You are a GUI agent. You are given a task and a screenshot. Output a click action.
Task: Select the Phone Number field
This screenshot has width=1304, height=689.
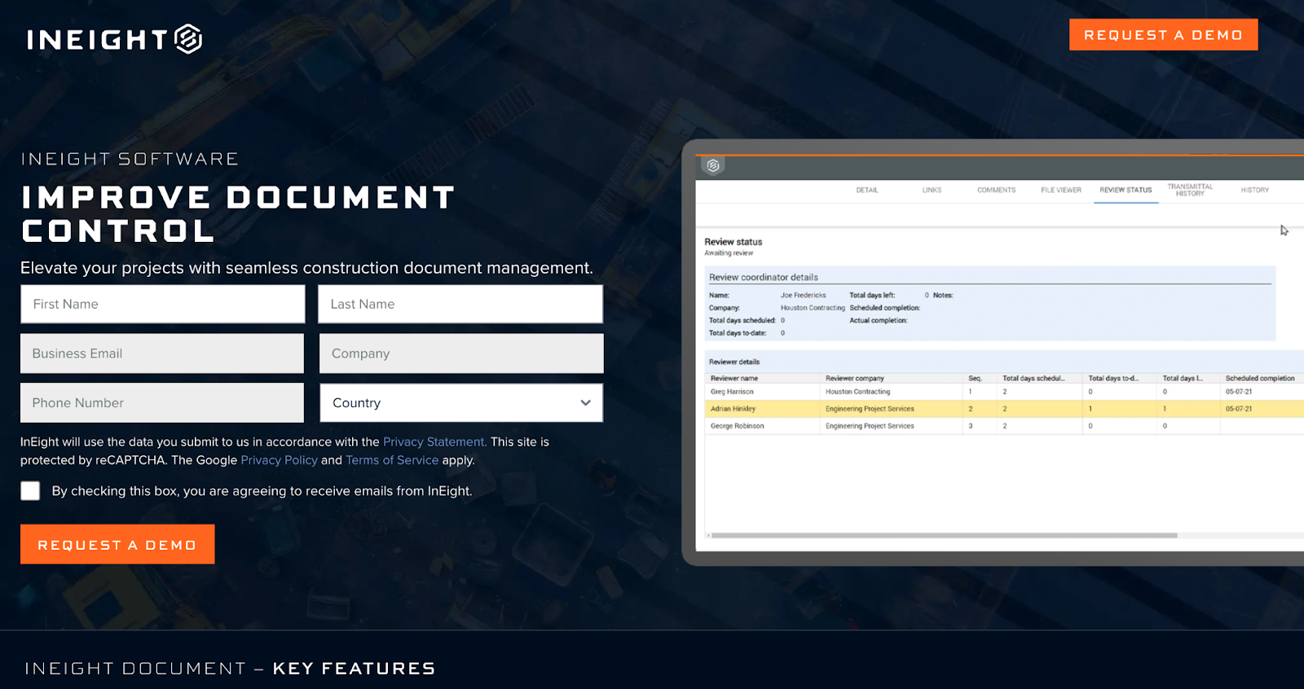(162, 402)
